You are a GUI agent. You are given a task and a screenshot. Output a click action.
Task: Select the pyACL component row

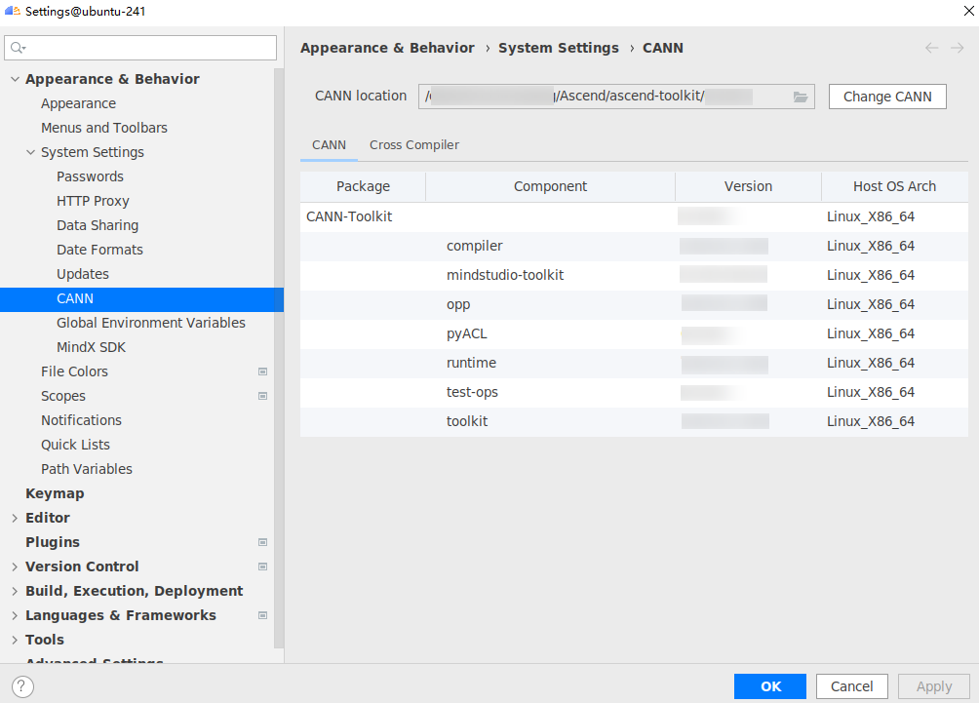[634, 334]
